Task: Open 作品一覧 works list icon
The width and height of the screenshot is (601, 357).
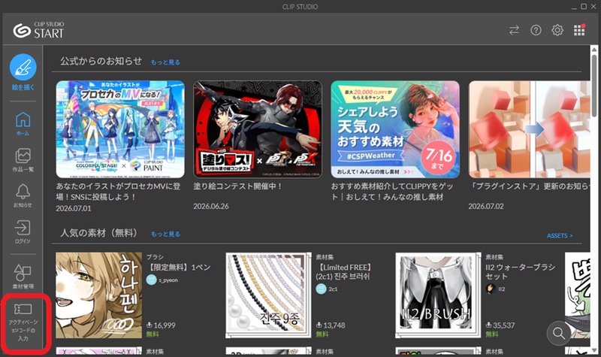Action: [23, 156]
